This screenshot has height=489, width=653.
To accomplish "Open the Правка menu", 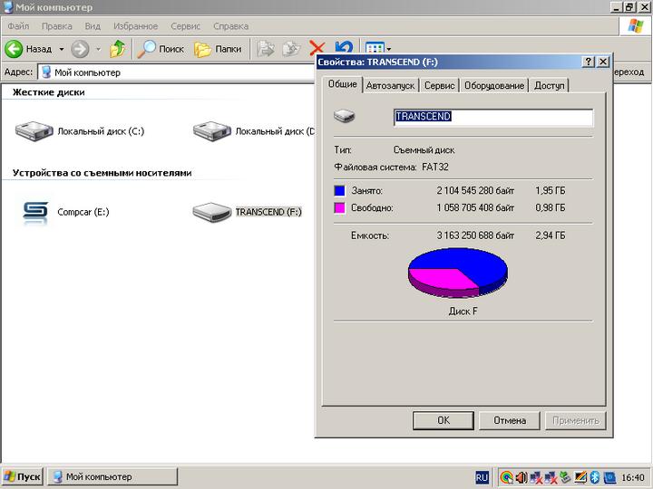I will pos(56,26).
